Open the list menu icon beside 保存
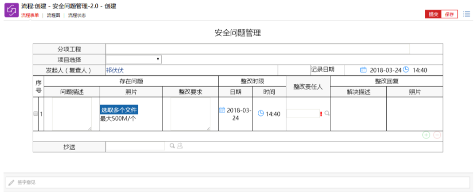Viewport: 474px width, 192px height. pyautogui.click(x=466, y=14)
